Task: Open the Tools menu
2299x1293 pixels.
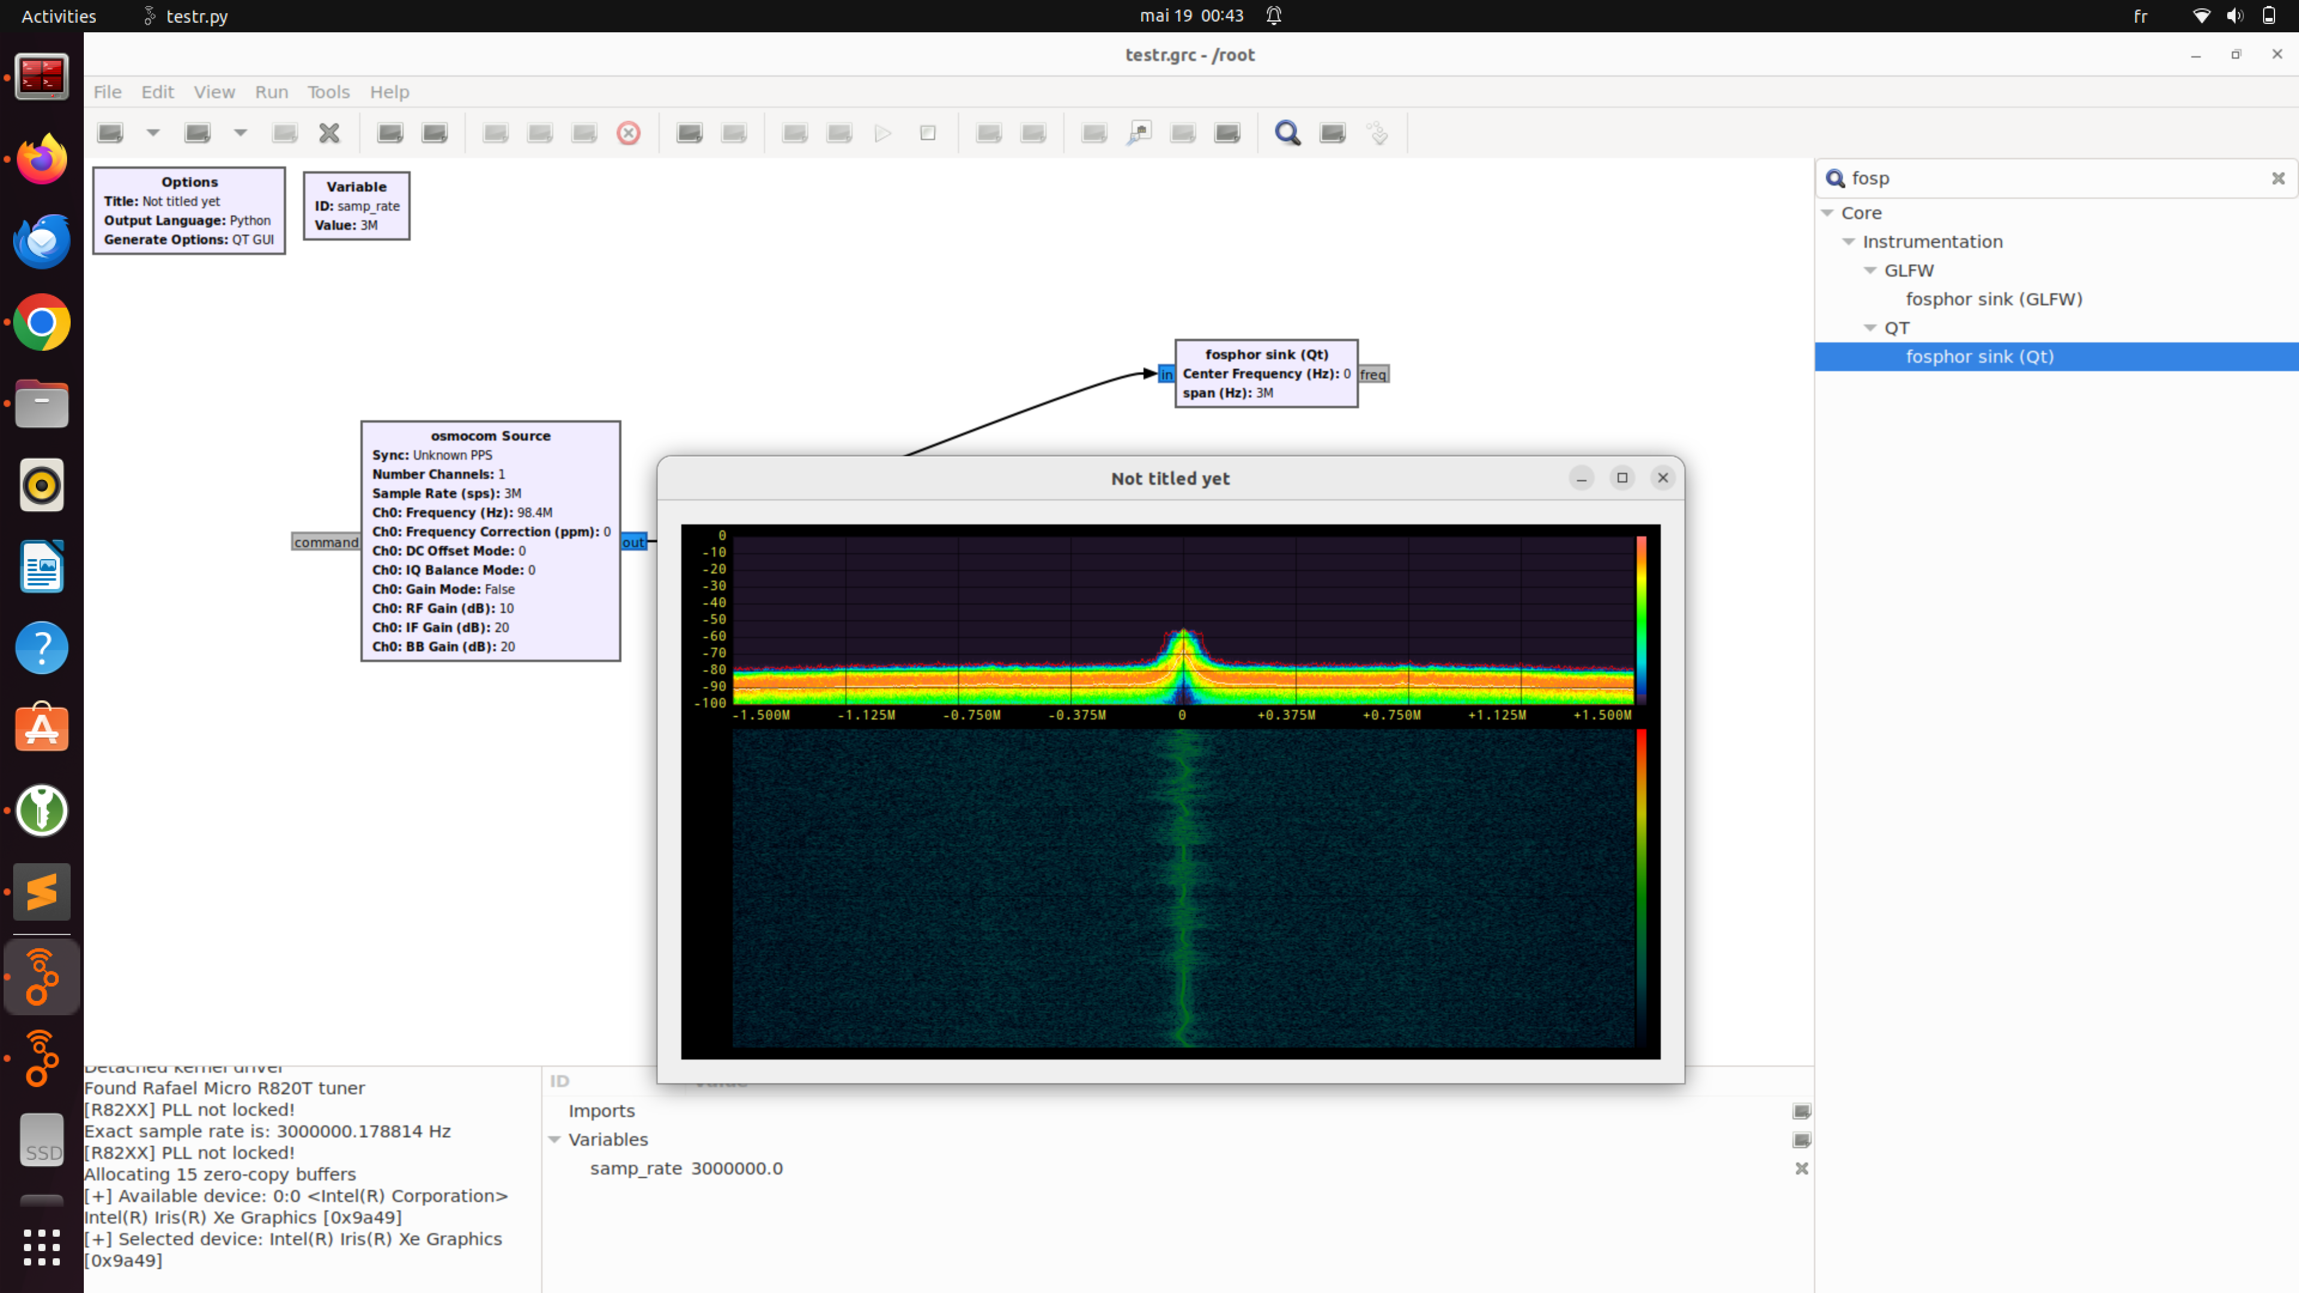Action: pos(329,92)
